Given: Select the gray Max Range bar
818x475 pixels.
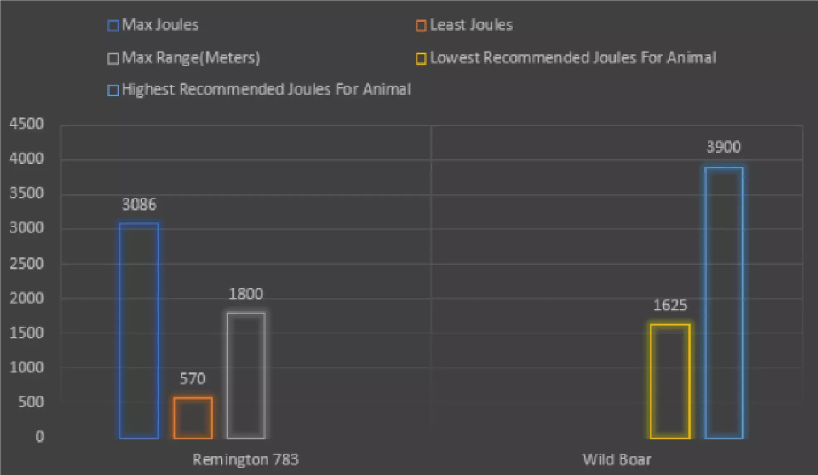Looking at the screenshot, I should click(246, 375).
